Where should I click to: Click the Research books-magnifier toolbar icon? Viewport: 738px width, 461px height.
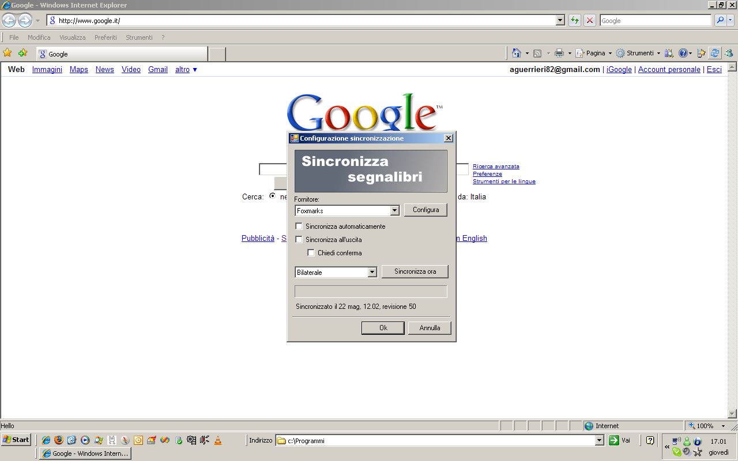tap(669, 53)
